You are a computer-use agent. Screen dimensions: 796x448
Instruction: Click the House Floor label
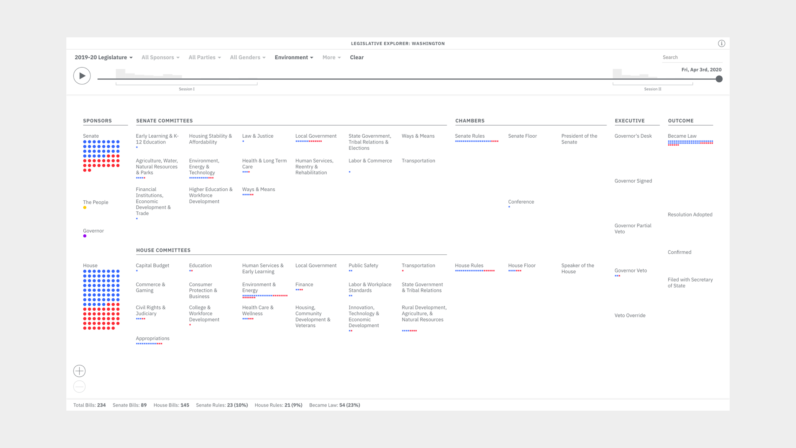click(522, 265)
